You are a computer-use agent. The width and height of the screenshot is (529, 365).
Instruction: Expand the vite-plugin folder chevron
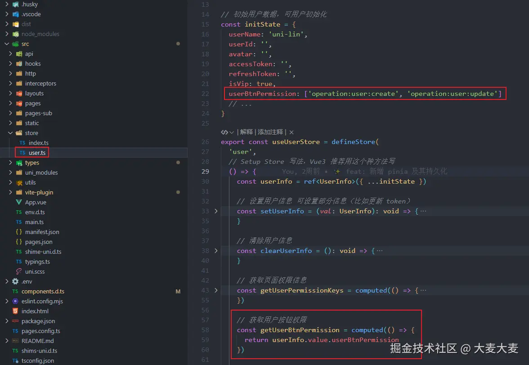10,192
